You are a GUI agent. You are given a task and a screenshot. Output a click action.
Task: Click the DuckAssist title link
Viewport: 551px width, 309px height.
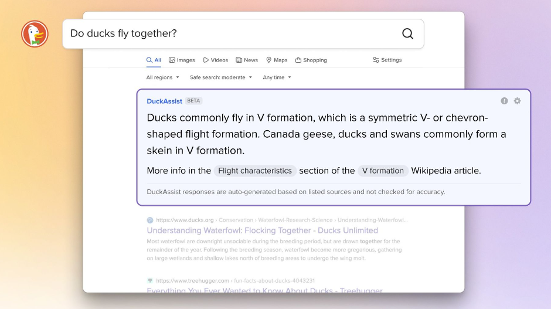pos(165,101)
